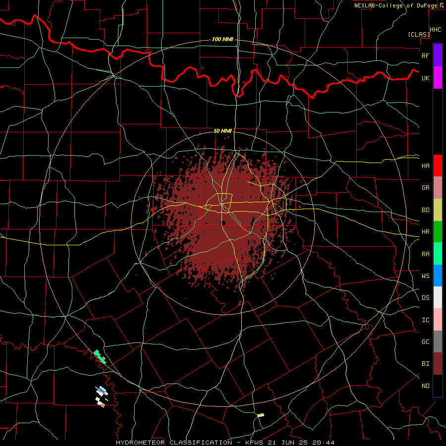Select the gray GC legend swatch
Image resolution: width=446 pixels, height=446 pixels.
438,341
